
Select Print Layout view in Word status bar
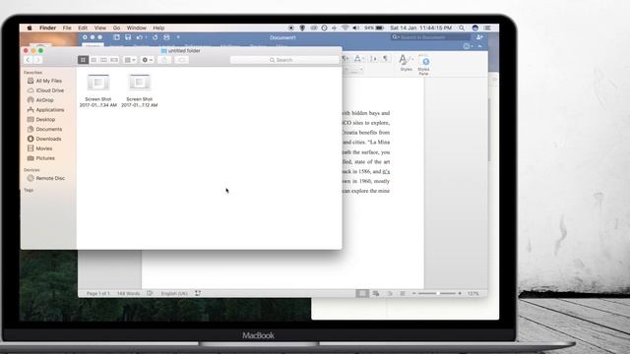[x=362, y=293]
